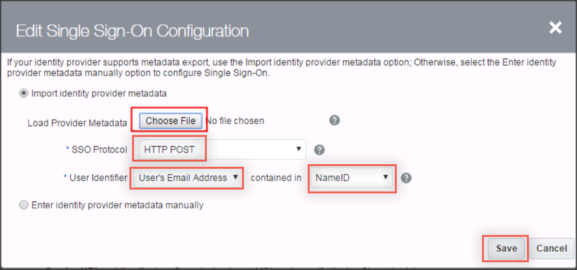577x270 pixels.
Task: Expand the SSO Protocol HTTP POST dropdown
Action: (221, 149)
